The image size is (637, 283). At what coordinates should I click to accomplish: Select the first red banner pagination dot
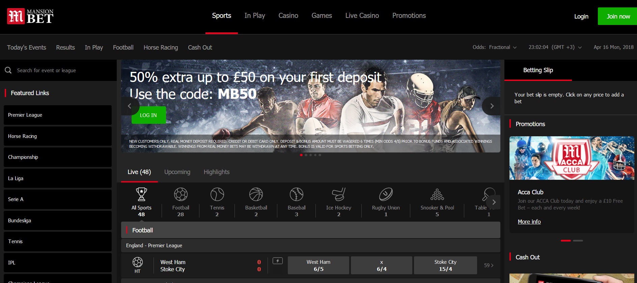pos(301,155)
